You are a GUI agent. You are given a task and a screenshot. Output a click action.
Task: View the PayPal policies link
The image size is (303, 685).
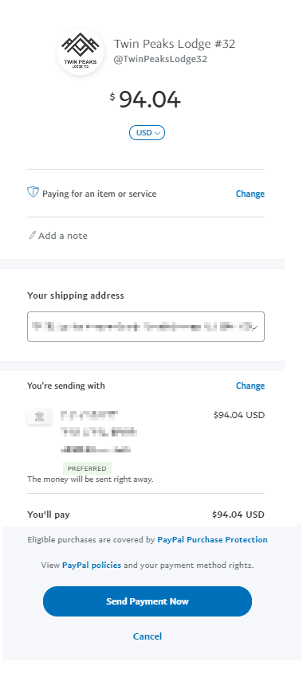tap(92, 566)
